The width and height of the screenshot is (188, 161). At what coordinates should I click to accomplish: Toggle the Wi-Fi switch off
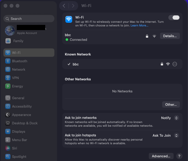point(174,18)
